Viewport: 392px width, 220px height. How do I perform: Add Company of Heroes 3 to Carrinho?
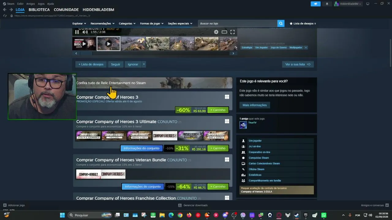(218, 110)
